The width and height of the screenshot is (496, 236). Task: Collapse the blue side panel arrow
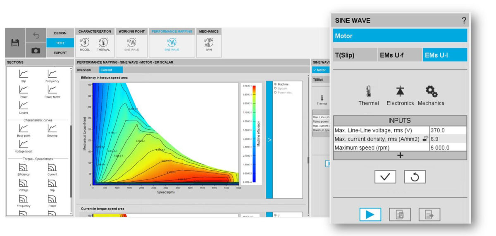click(269, 140)
